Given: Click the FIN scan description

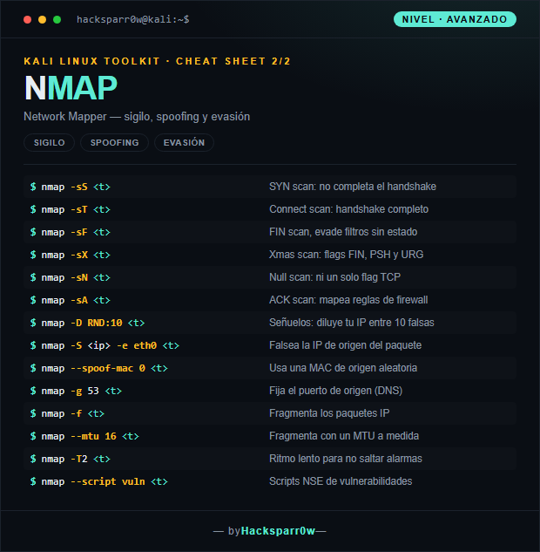Looking at the screenshot, I should coord(343,232).
